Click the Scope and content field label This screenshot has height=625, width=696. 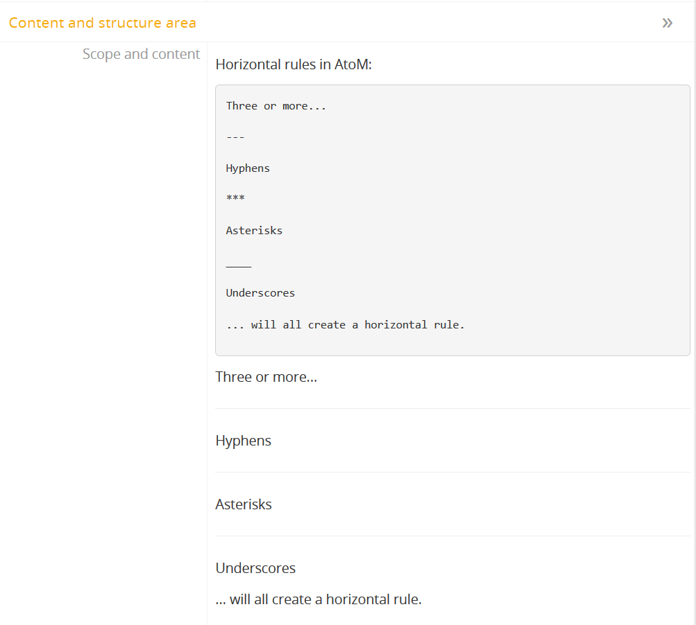pos(141,54)
